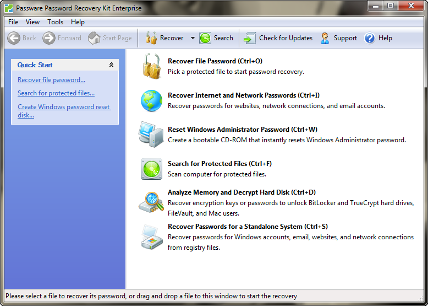Screen dimensions: 428x306
Task: Click the padlocks icon beside Recover File Password
Action: point(151,66)
